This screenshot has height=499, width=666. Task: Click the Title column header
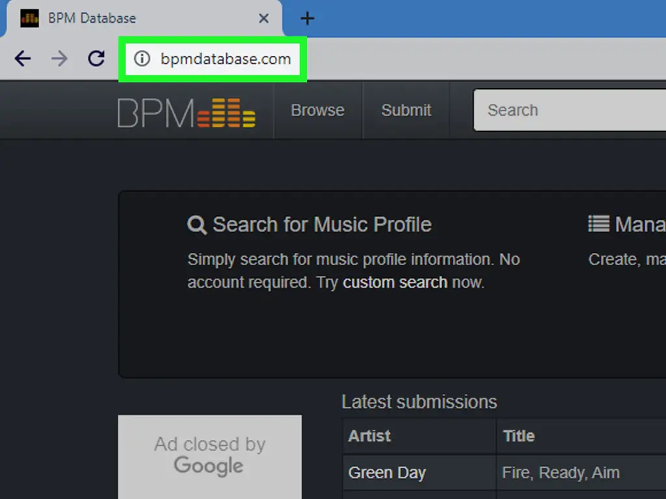pyautogui.click(x=581, y=436)
